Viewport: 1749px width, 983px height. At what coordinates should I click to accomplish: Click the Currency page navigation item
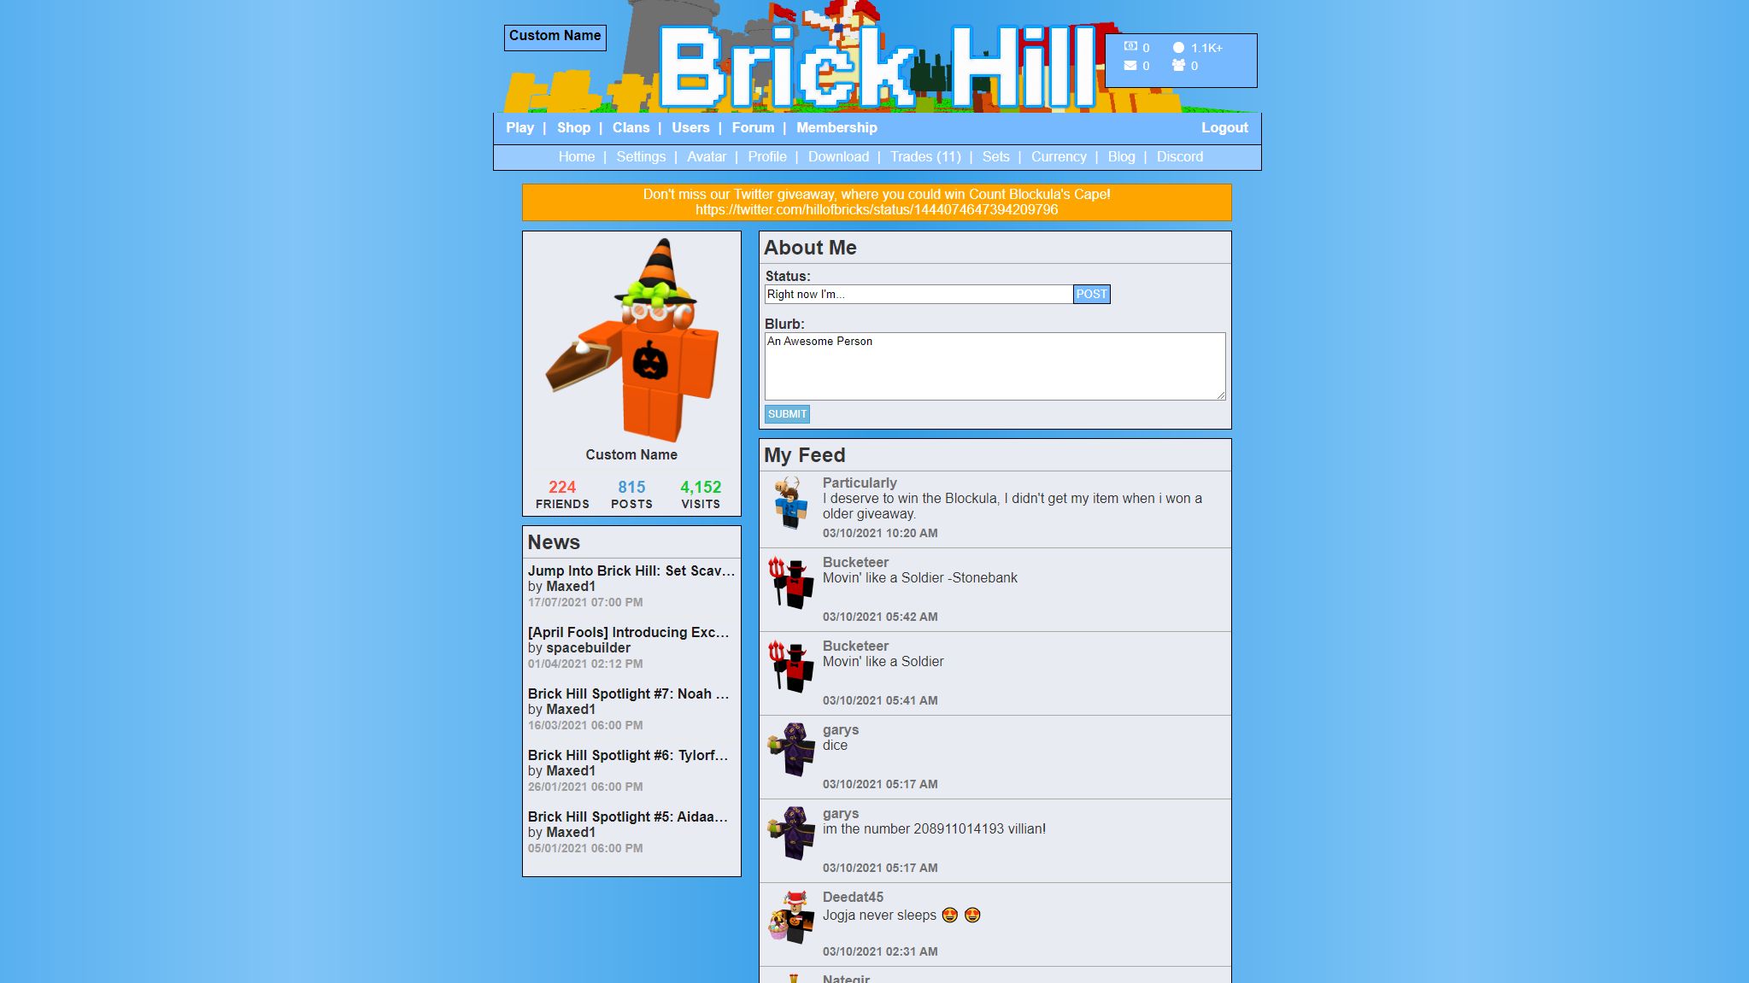pyautogui.click(x=1057, y=156)
